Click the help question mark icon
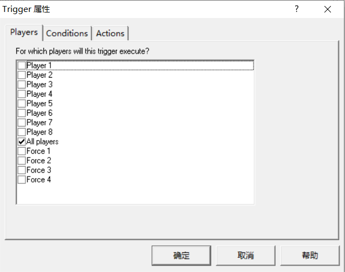The image size is (345, 272). [x=296, y=9]
